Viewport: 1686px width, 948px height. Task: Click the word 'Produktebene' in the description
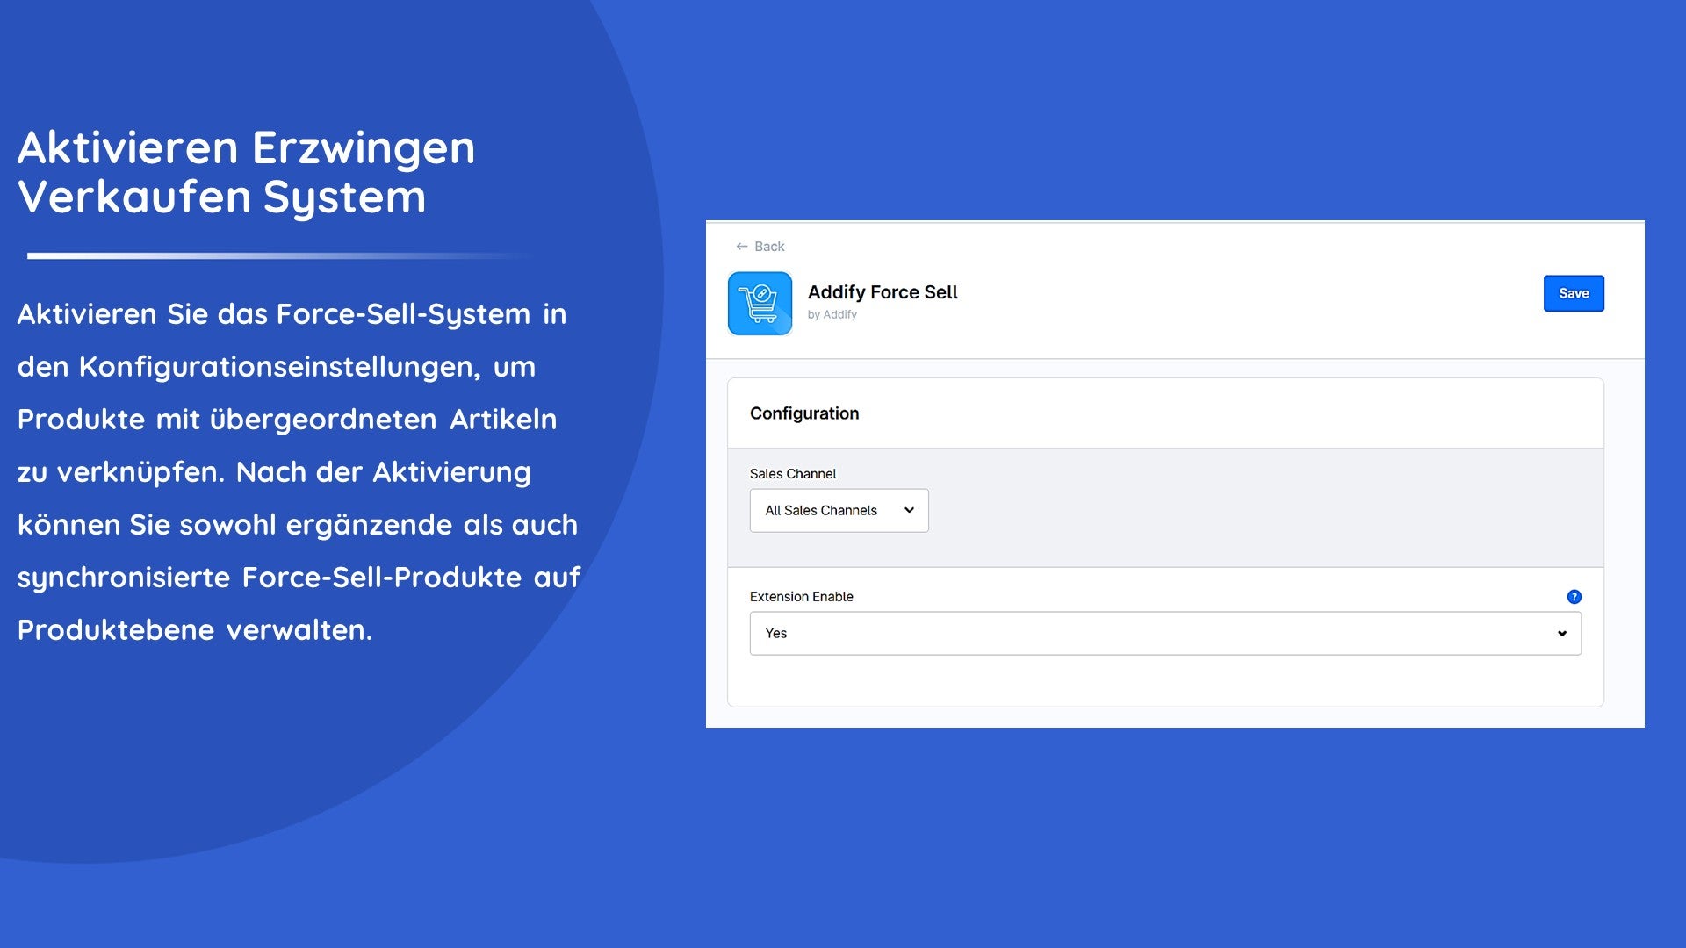[116, 630]
